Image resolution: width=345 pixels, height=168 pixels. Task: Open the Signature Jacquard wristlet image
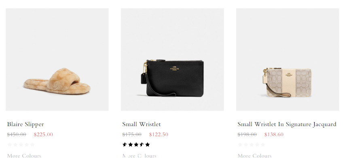pyautogui.click(x=288, y=59)
